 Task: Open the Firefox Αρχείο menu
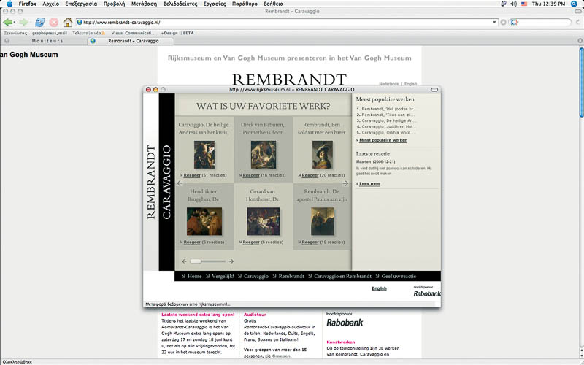point(50,4)
